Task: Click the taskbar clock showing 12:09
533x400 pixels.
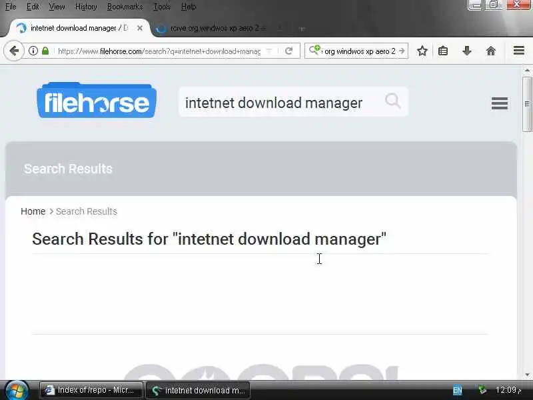Action: (508, 390)
